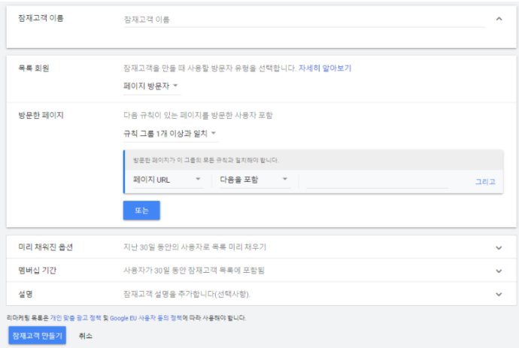Open the 자세히 알아보기 link
Image resolution: width=519 pixels, height=348 pixels.
(325, 68)
